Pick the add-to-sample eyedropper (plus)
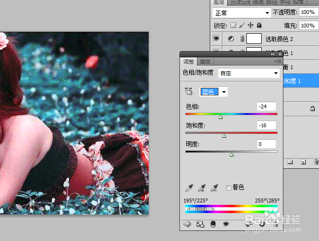This screenshot has width=319, height=241. coord(202,187)
